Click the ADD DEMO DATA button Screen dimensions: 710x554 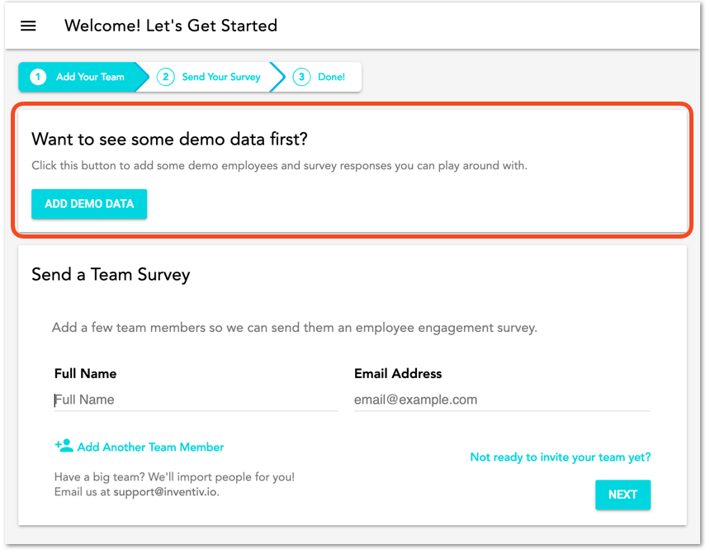coord(89,204)
